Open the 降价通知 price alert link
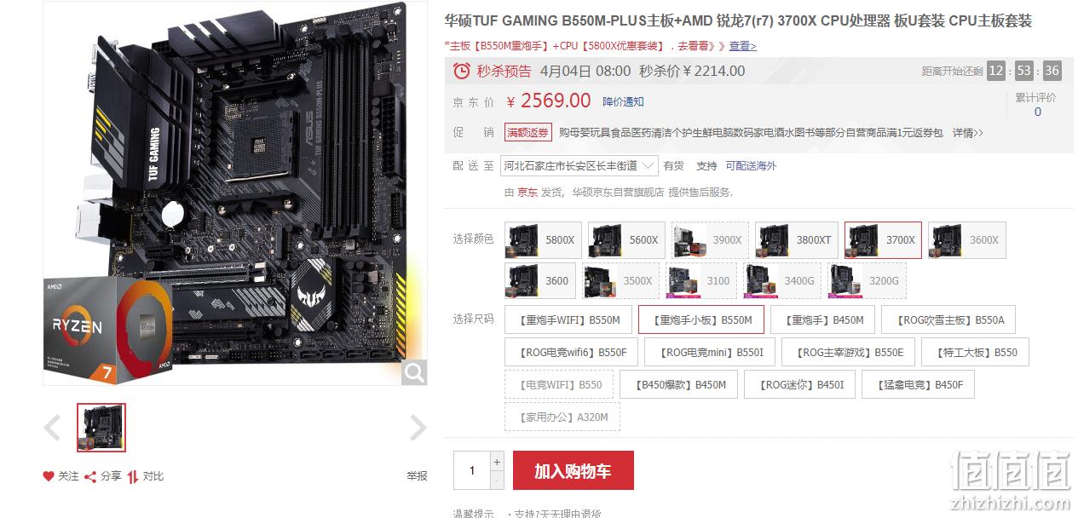Viewport: 1078px width, 518px height. click(x=624, y=101)
